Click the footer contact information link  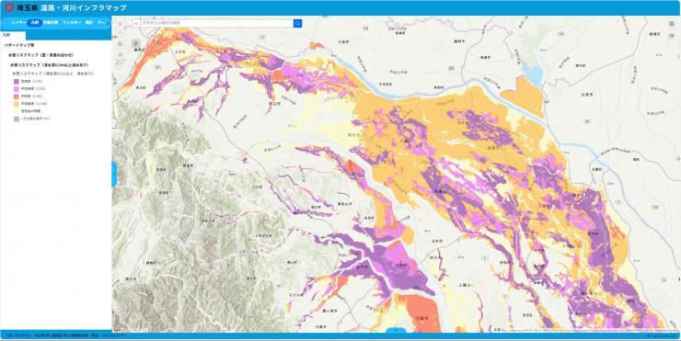pos(65,335)
